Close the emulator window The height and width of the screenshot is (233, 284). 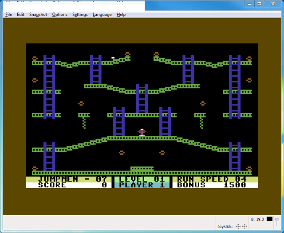(x=273, y=4)
